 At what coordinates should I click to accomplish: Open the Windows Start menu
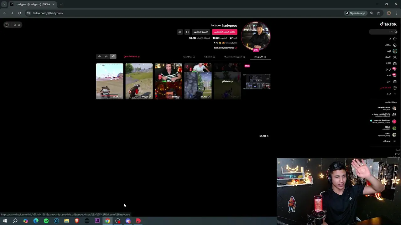[x=5, y=221]
